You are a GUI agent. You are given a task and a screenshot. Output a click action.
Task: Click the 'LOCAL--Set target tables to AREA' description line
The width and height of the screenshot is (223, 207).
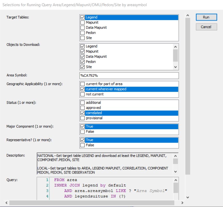click(x=103, y=168)
